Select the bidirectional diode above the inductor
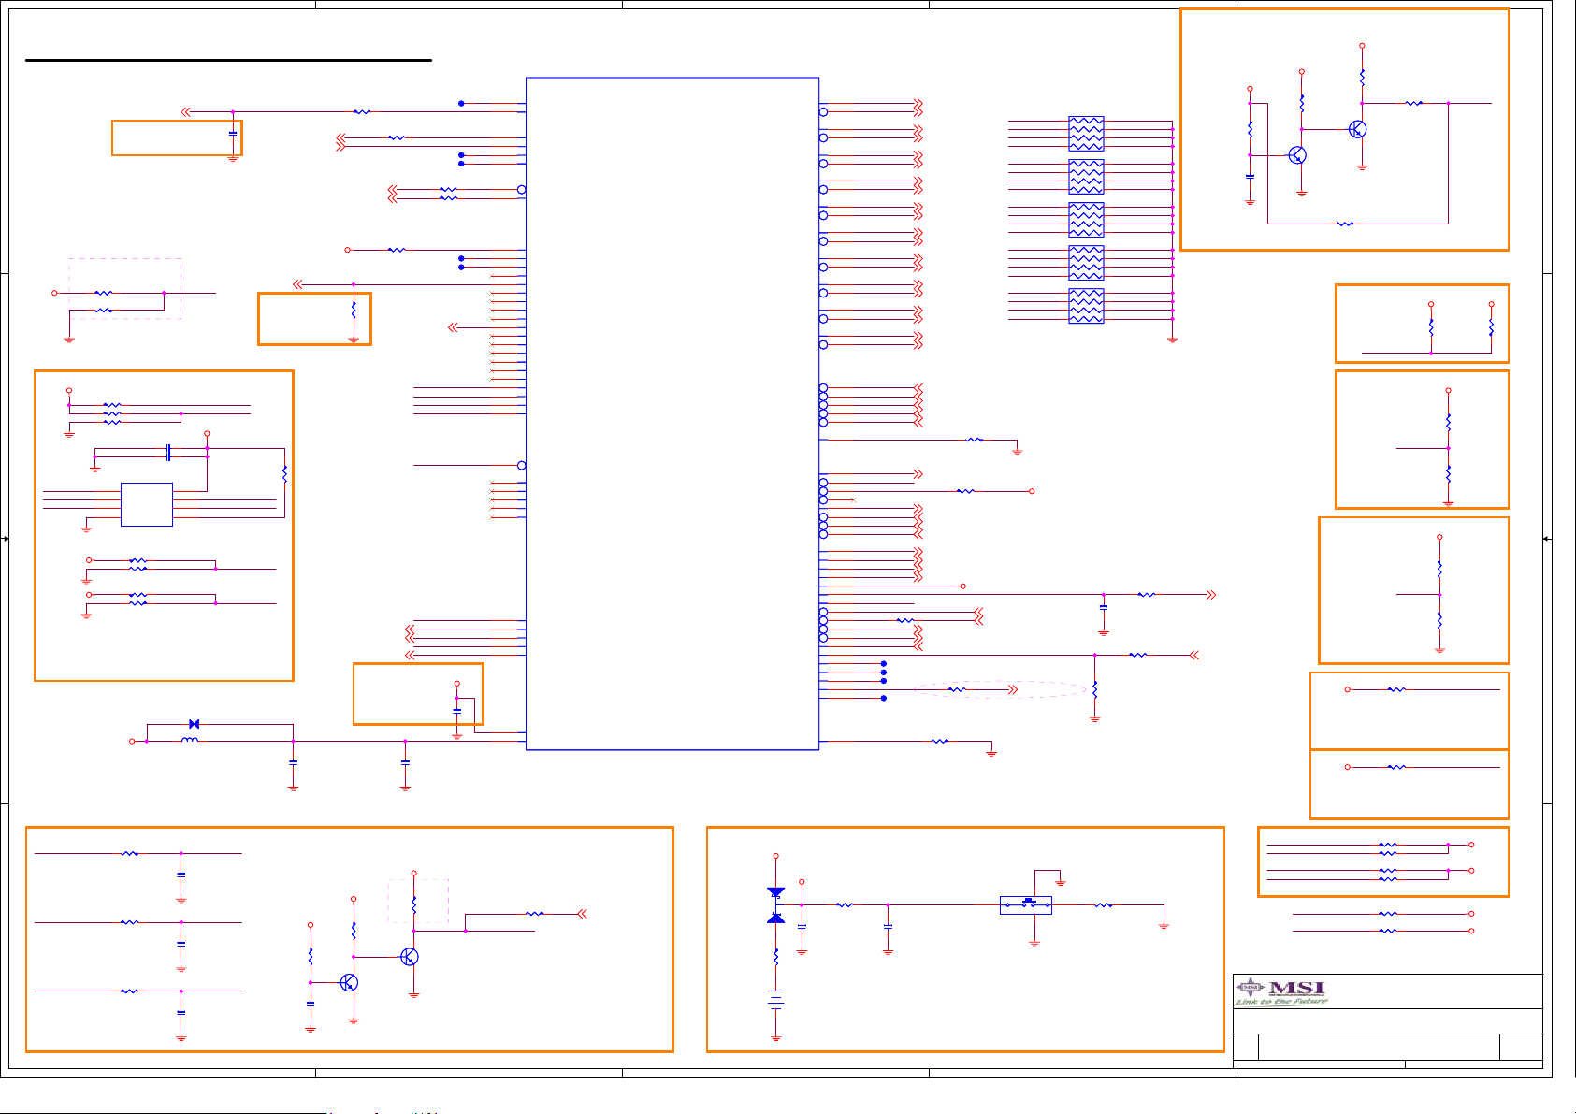The image size is (1576, 1114). tap(194, 724)
